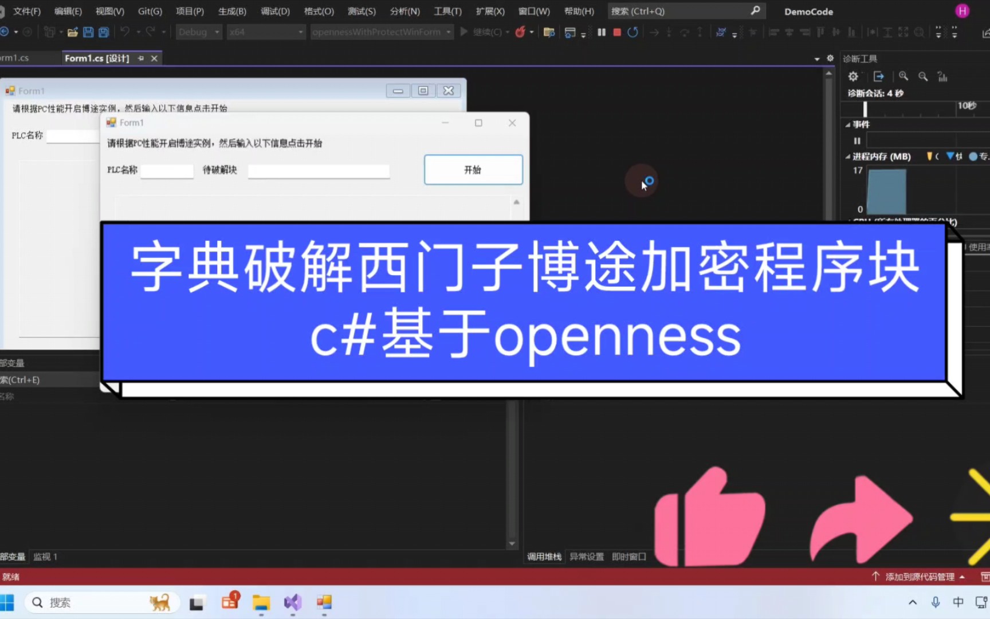
Task: Click the taskbar search box
Action: pos(102,602)
